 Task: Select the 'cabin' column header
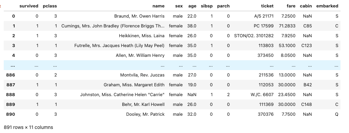306,6
